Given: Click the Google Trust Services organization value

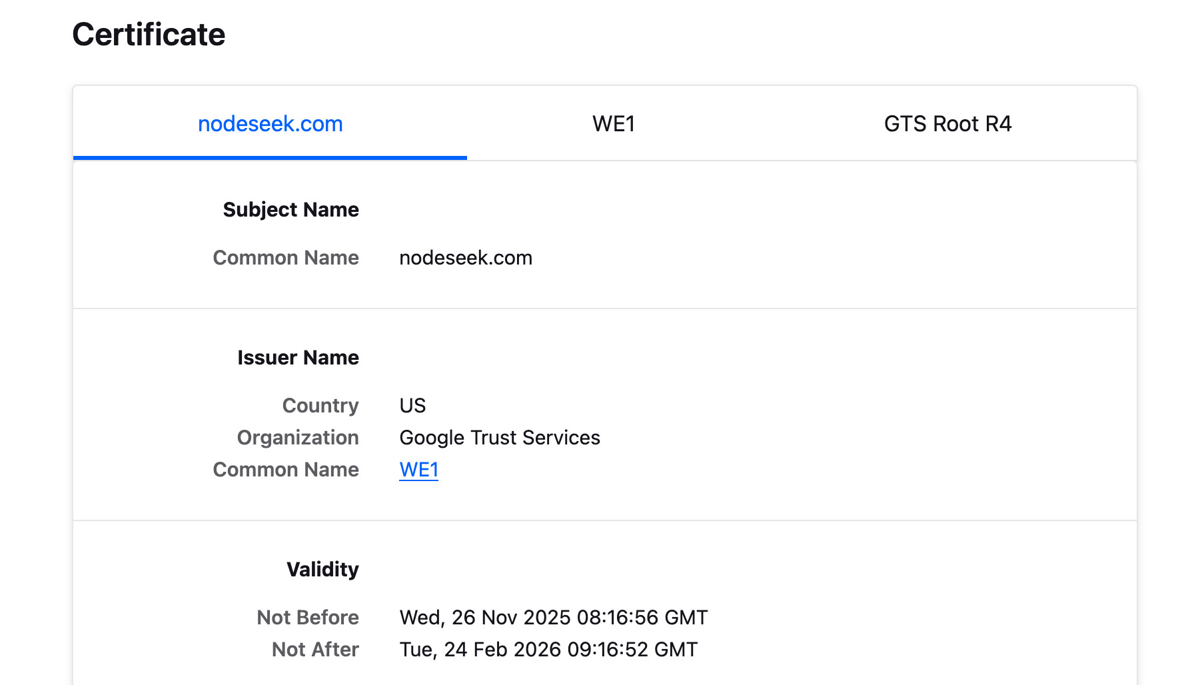Looking at the screenshot, I should pos(499,438).
